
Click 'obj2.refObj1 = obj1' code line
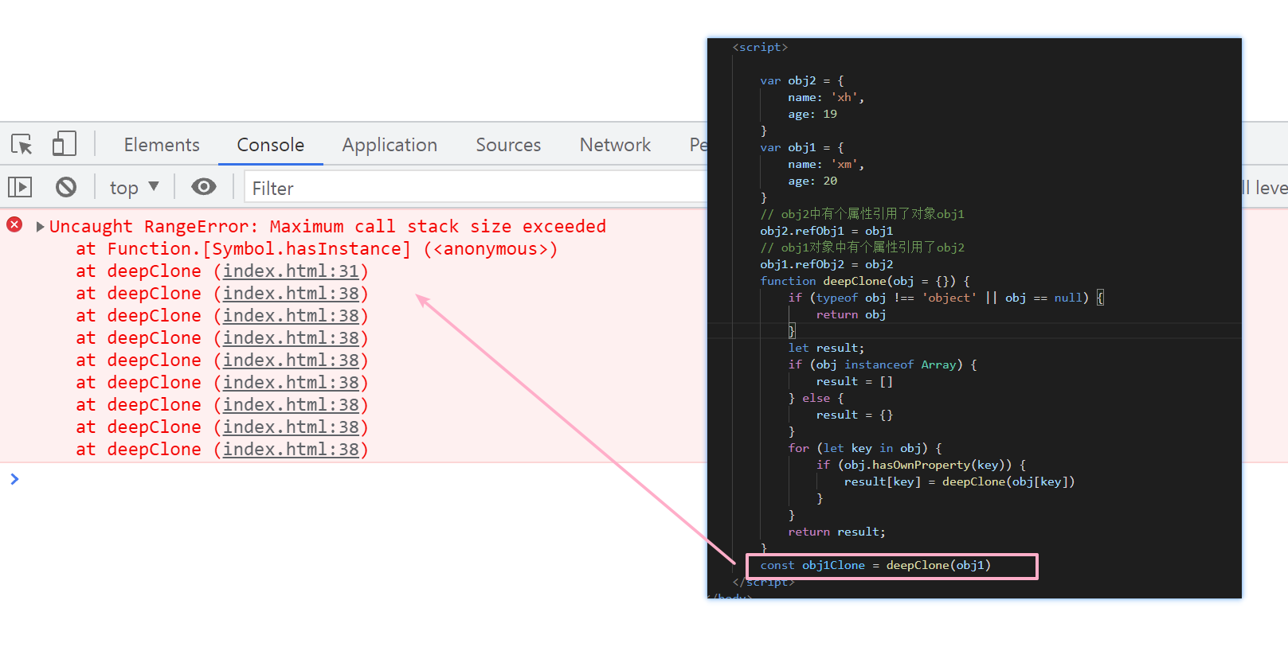click(826, 231)
